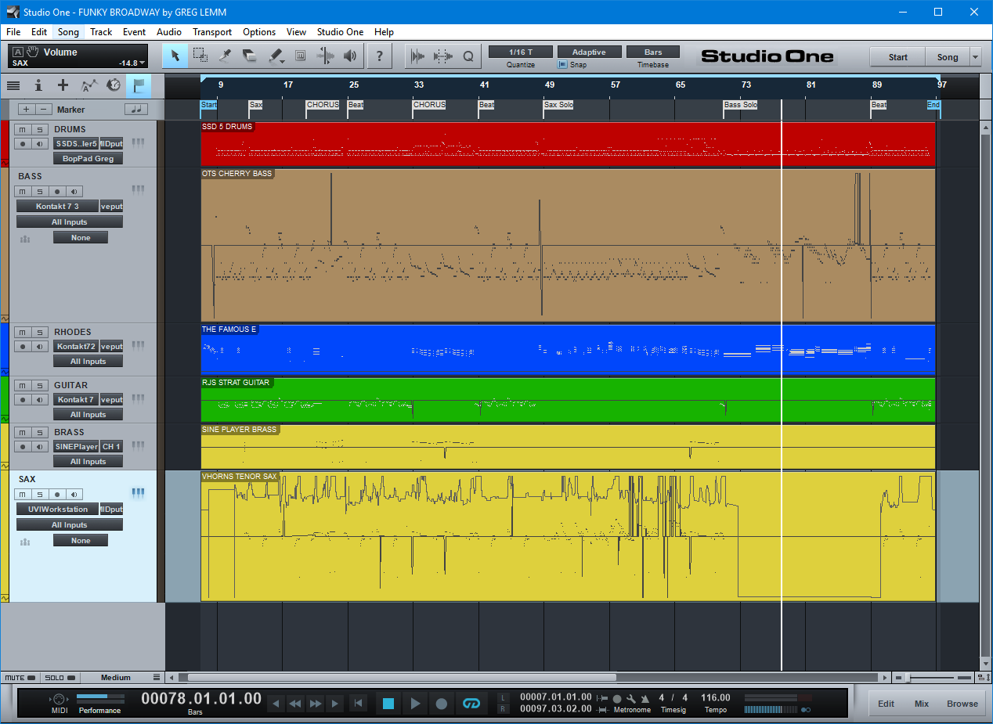Choose the Split tool

(226, 56)
